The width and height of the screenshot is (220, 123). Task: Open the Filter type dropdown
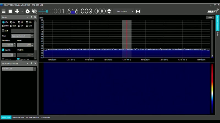22,36
